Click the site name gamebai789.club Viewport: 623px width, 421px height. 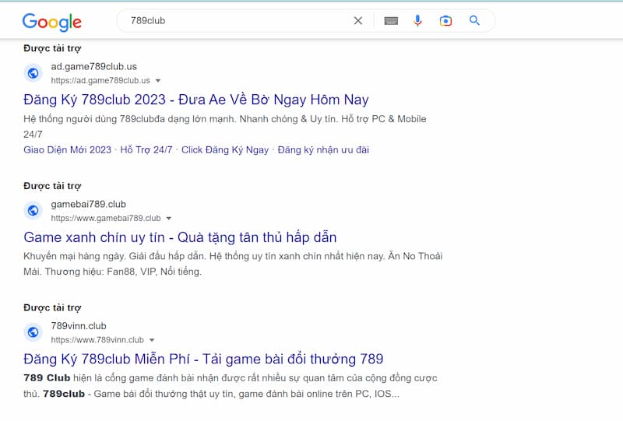point(88,204)
